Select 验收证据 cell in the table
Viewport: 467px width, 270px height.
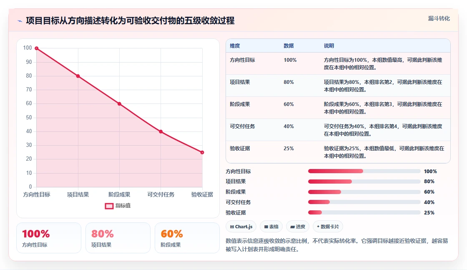point(240,149)
